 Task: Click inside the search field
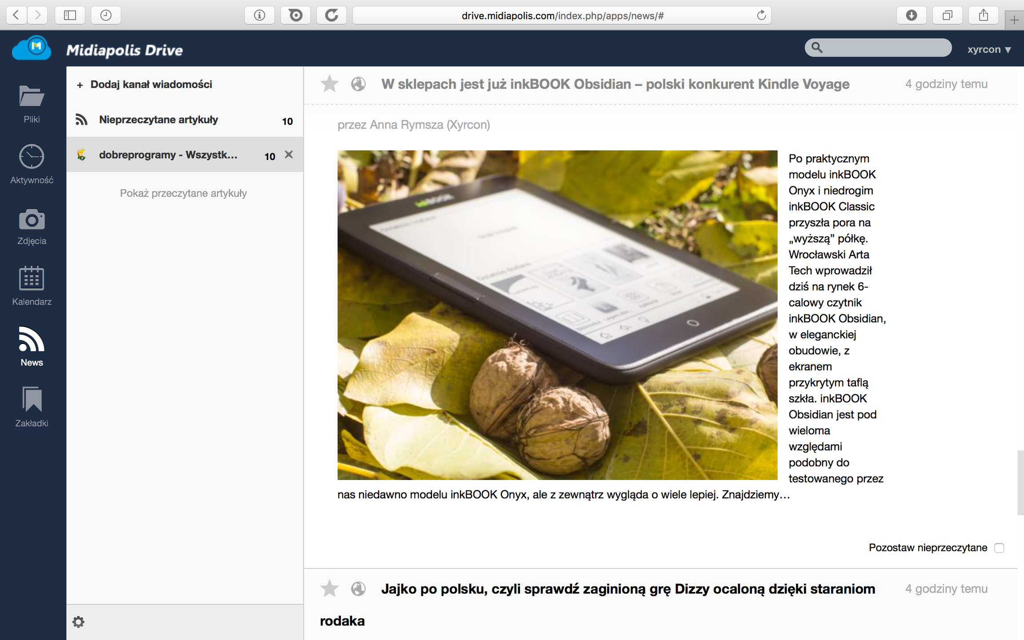(x=878, y=48)
